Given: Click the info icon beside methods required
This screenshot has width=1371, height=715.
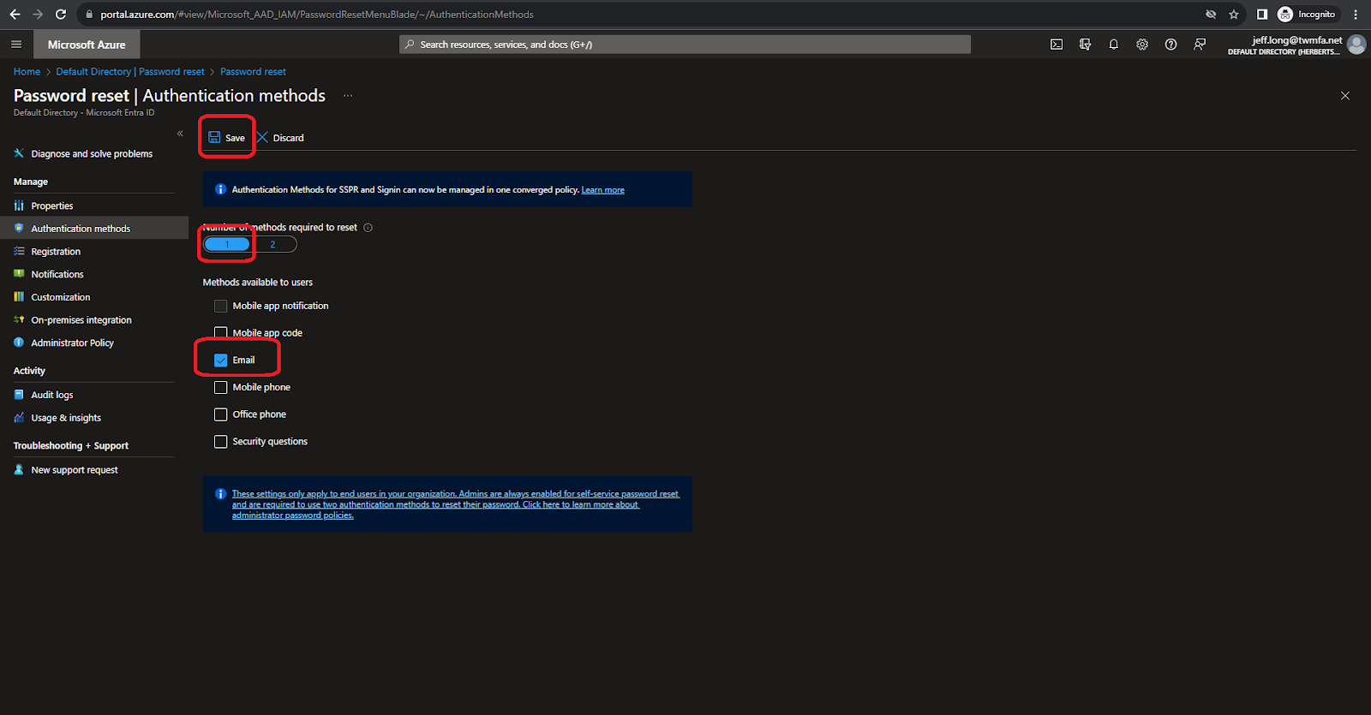Looking at the screenshot, I should point(368,228).
